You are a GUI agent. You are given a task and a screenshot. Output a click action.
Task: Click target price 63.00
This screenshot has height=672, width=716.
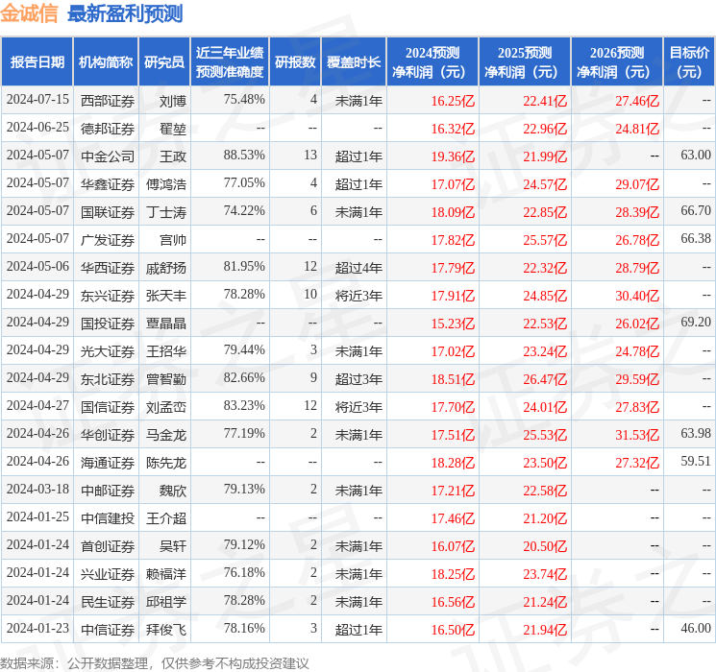(x=696, y=156)
